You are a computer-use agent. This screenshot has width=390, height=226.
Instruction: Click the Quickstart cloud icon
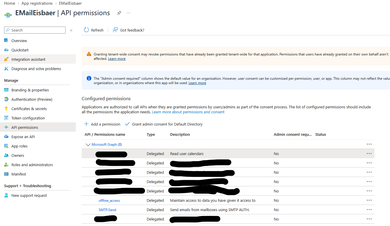point(6,50)
